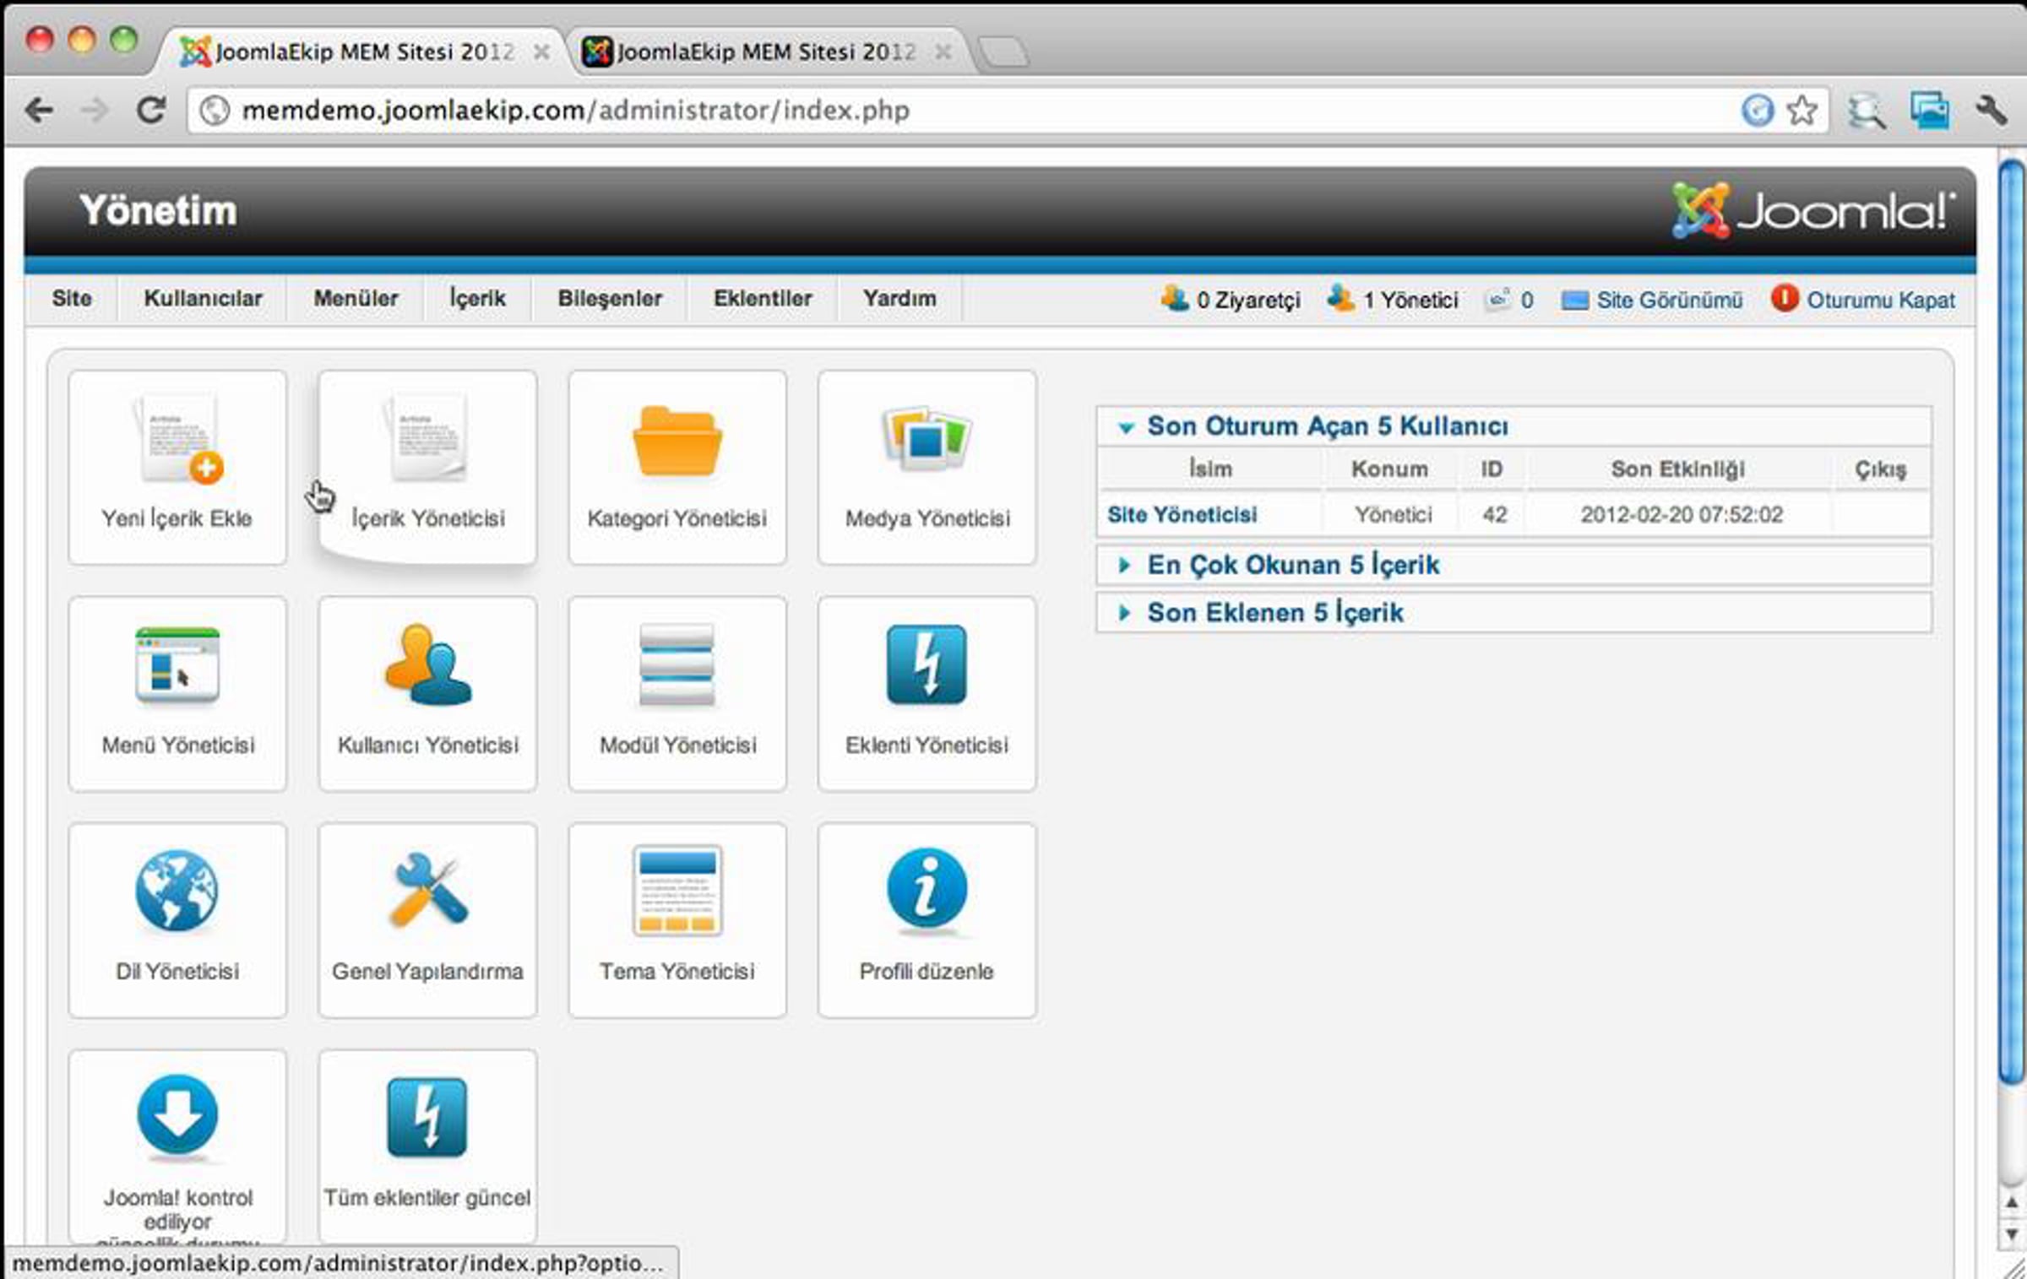Open the Eklenti Yöneticisi lightning icon
Viewport: 2027px width, 1279px height.
927,665
